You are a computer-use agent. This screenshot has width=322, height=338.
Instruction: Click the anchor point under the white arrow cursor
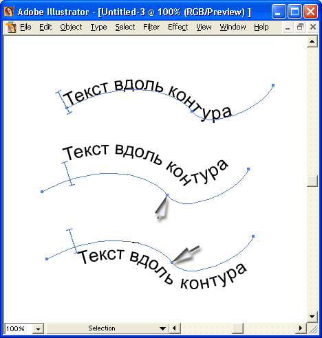(167, 195)
